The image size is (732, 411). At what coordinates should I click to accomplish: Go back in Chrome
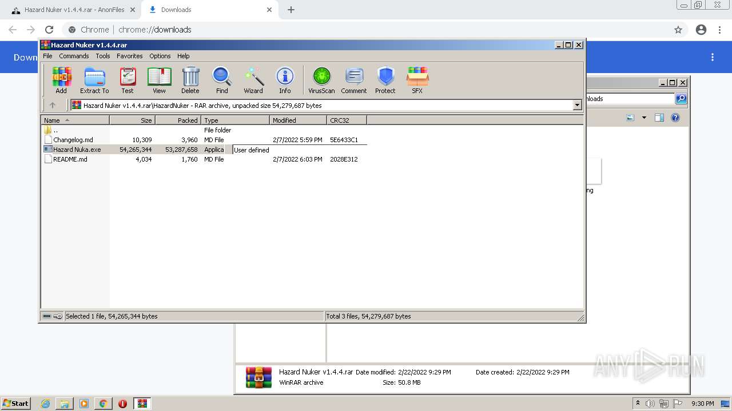coord(13,30)
